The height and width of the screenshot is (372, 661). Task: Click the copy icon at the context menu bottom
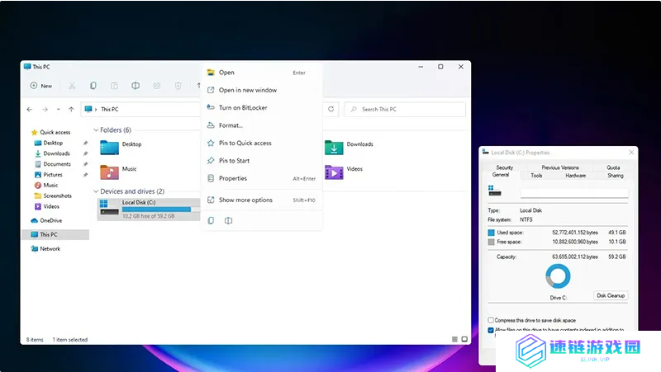point(211,220)
